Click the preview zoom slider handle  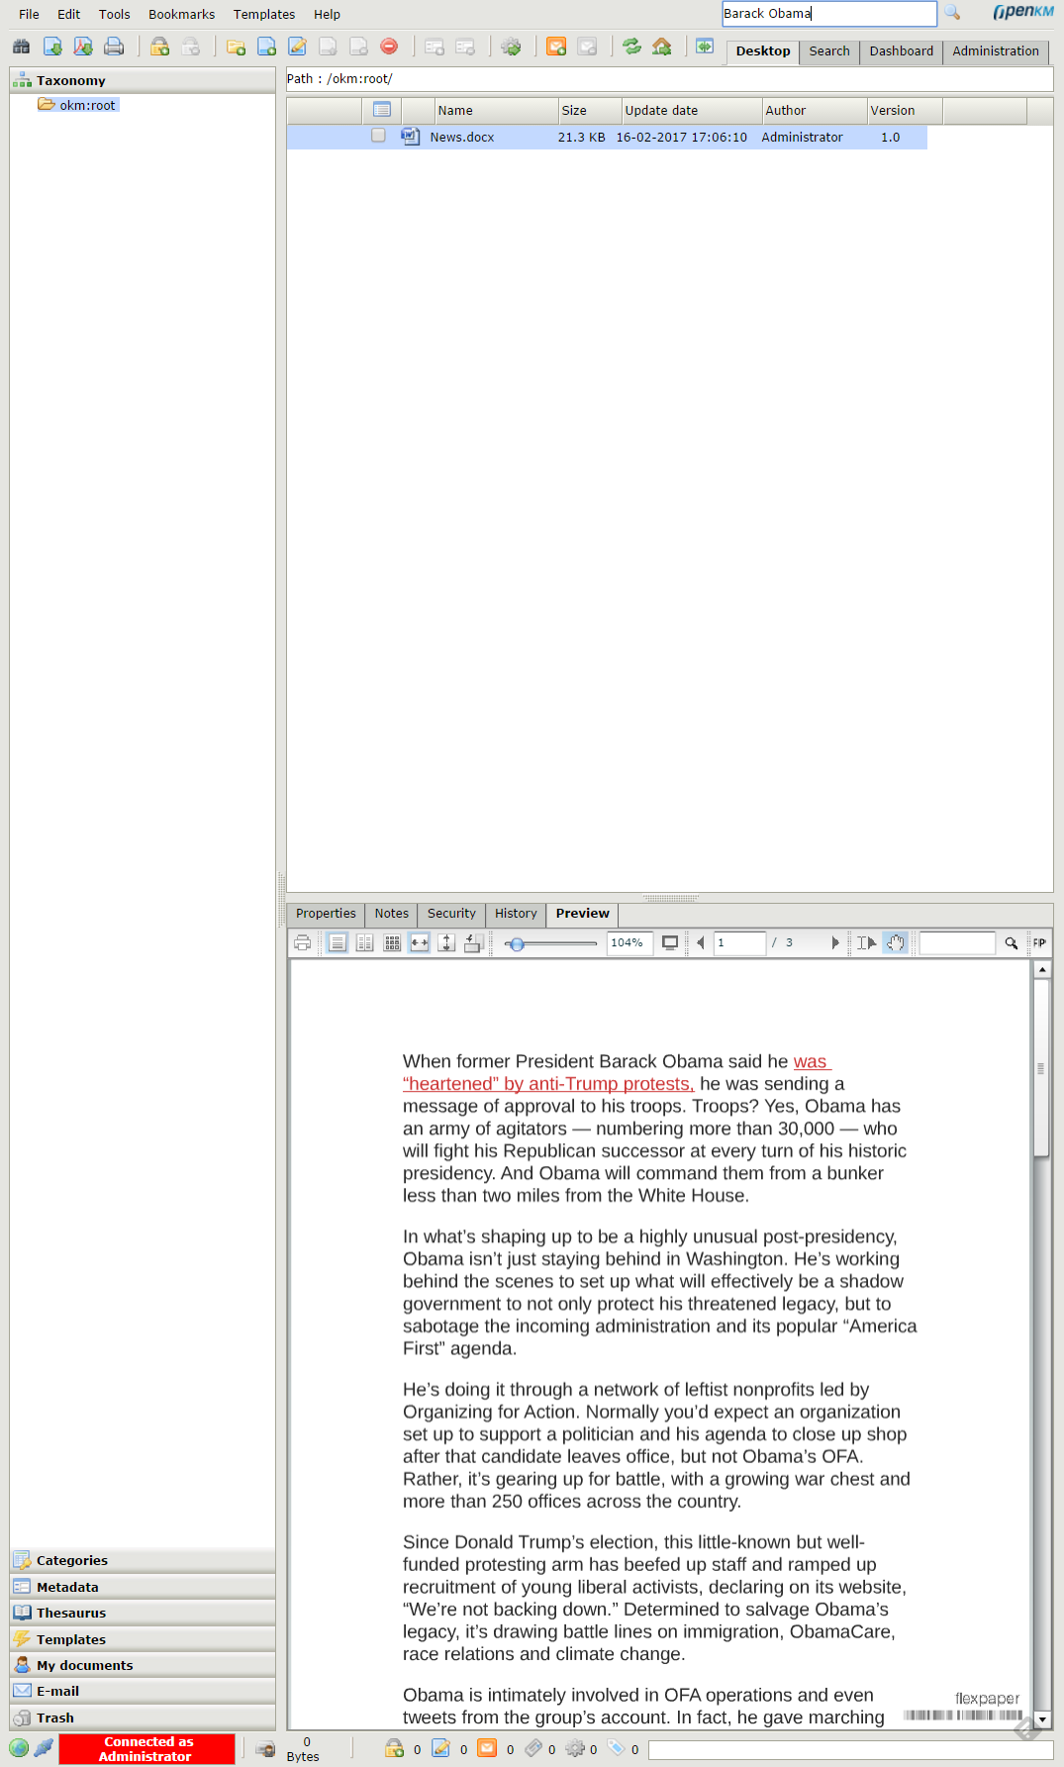tap(517, 944)
